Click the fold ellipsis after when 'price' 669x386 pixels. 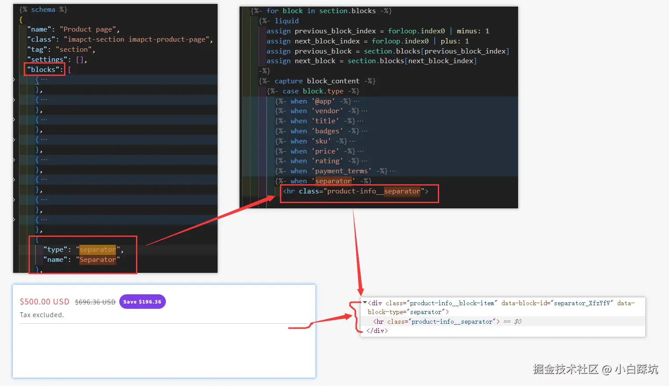360,151
